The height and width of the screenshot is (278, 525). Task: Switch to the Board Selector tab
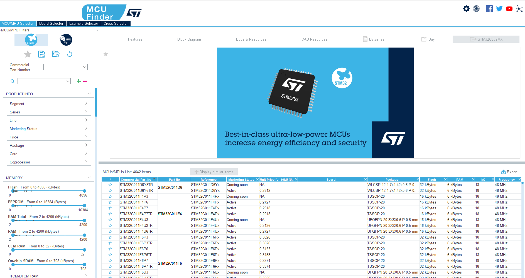pyautogui.click(x=51, y=23)
